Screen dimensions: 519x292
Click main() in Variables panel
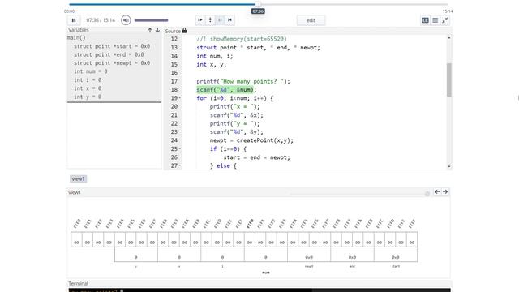76,37
